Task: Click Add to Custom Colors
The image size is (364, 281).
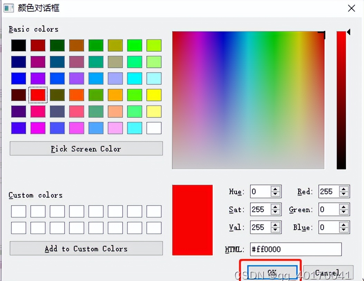Action: coord(86,248)
